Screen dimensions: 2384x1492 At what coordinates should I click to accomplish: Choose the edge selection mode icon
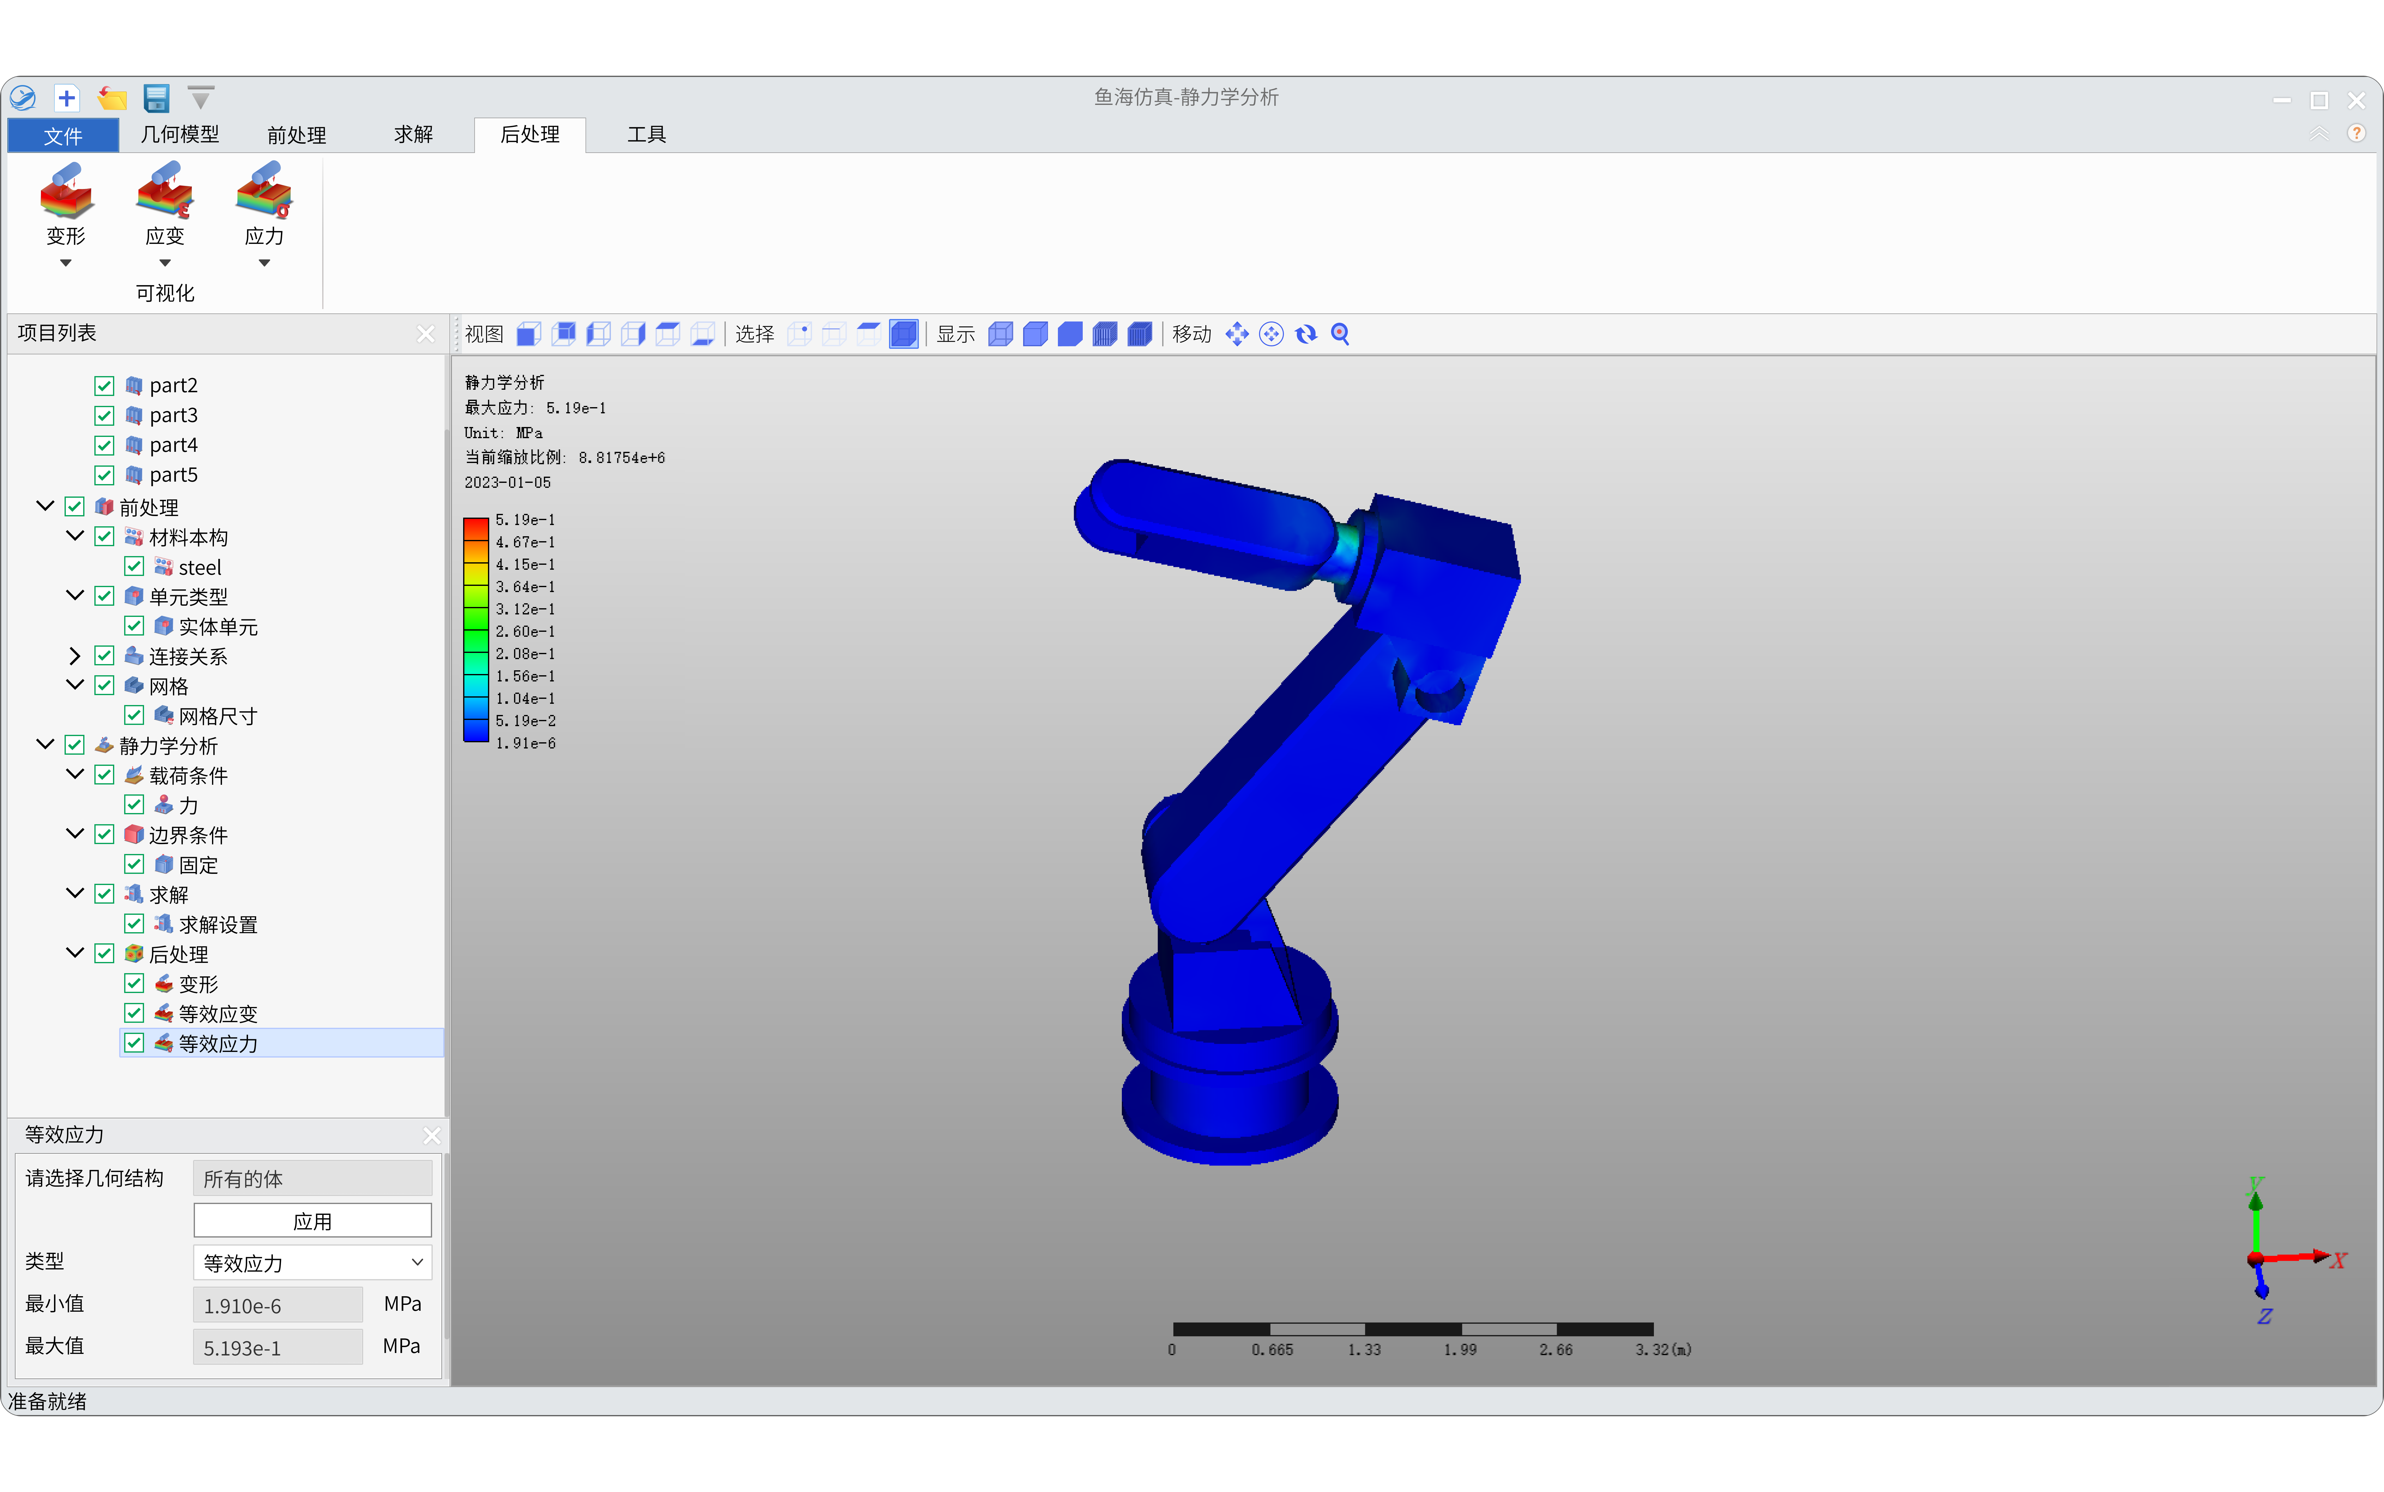[834, 335]
